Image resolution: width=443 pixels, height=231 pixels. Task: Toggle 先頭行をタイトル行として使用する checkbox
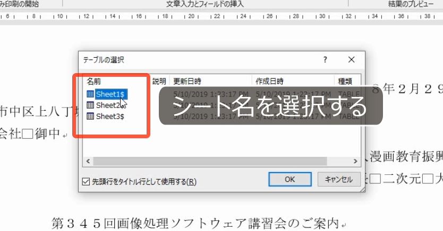pos(86,181)
